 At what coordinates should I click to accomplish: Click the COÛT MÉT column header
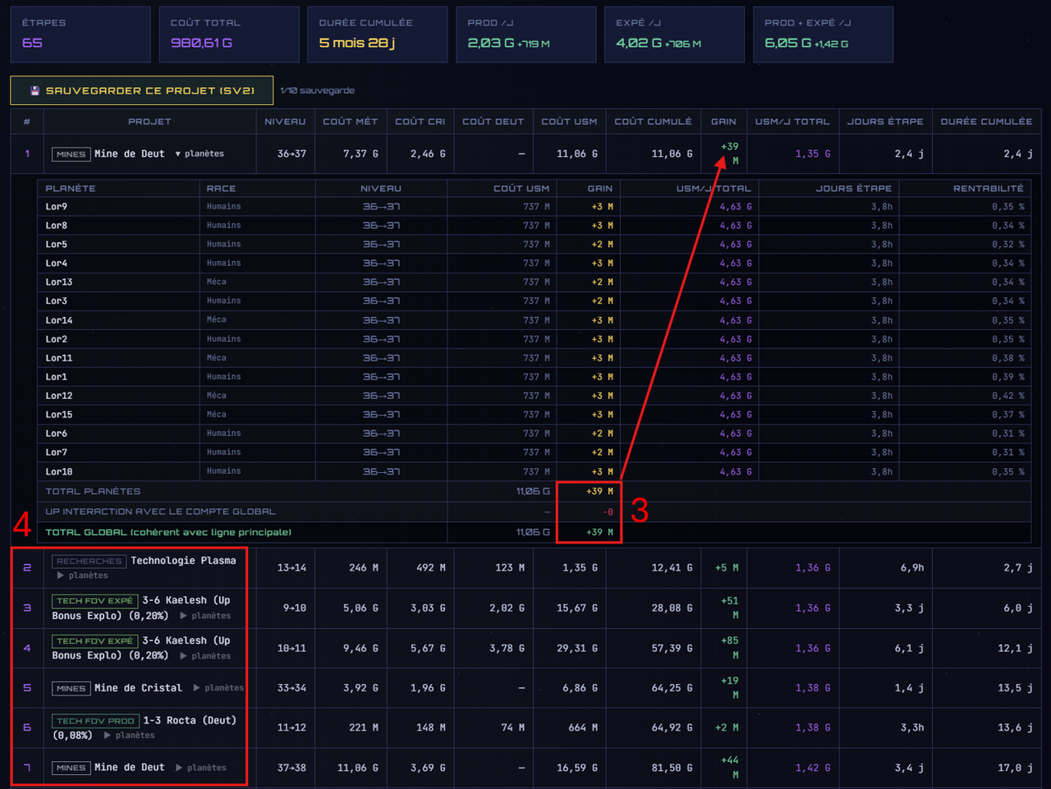tap(350, 122)
